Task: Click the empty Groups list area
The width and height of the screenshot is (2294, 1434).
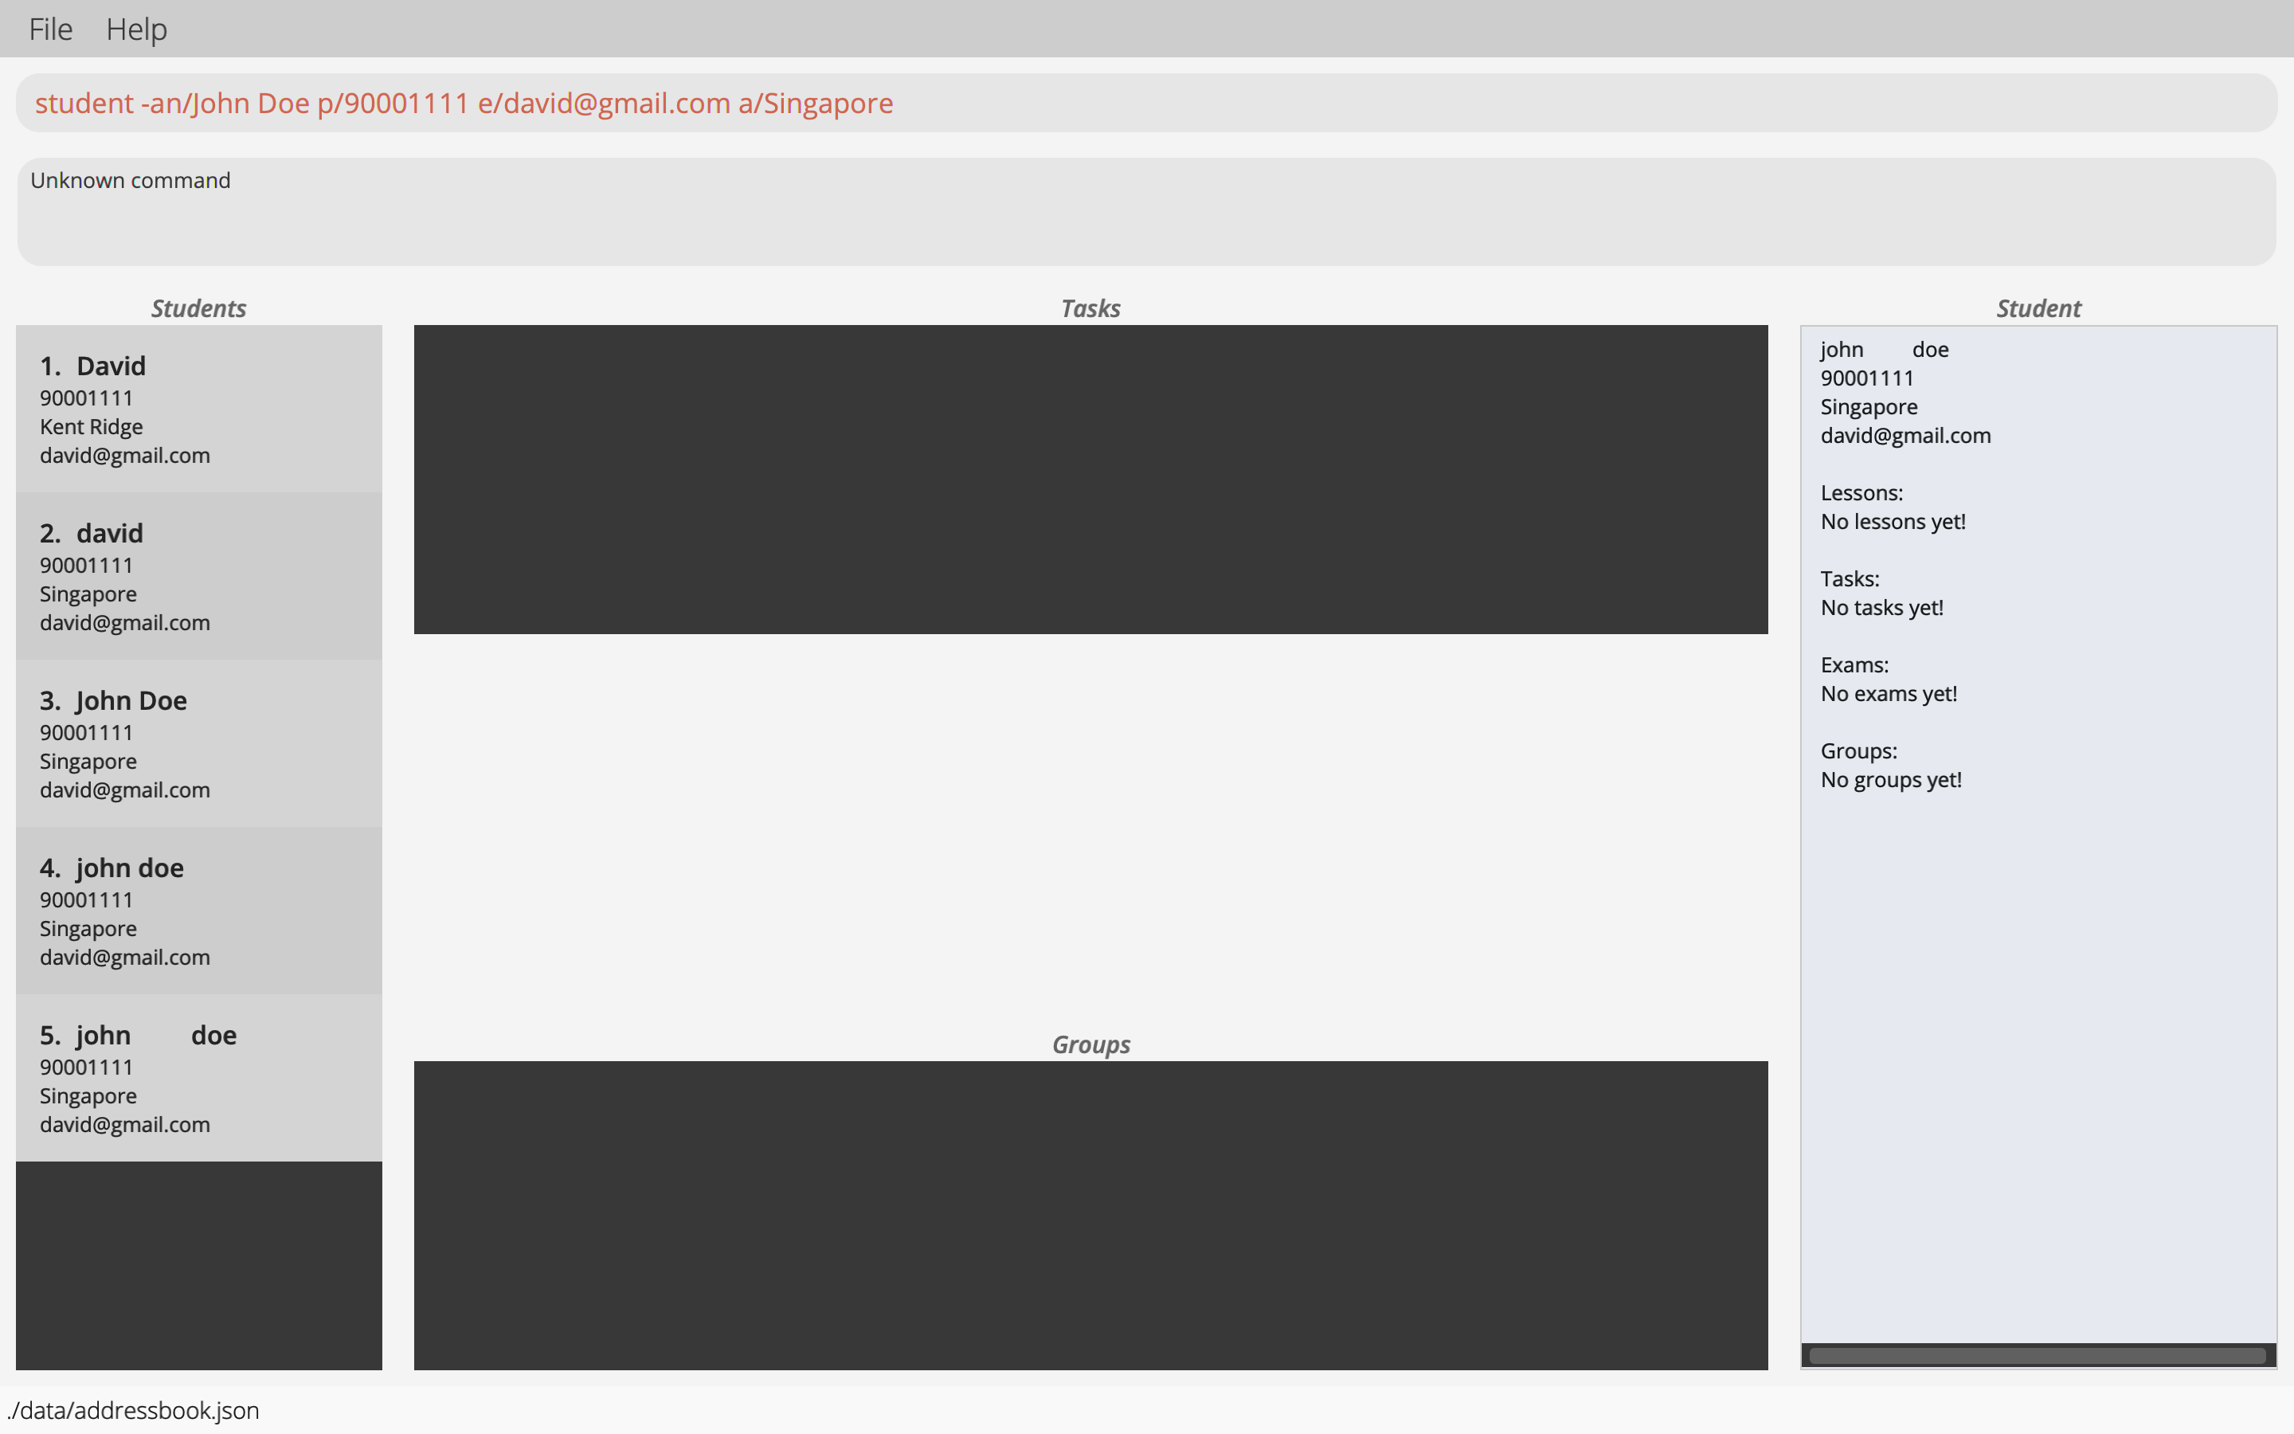Action: 1090,1215
